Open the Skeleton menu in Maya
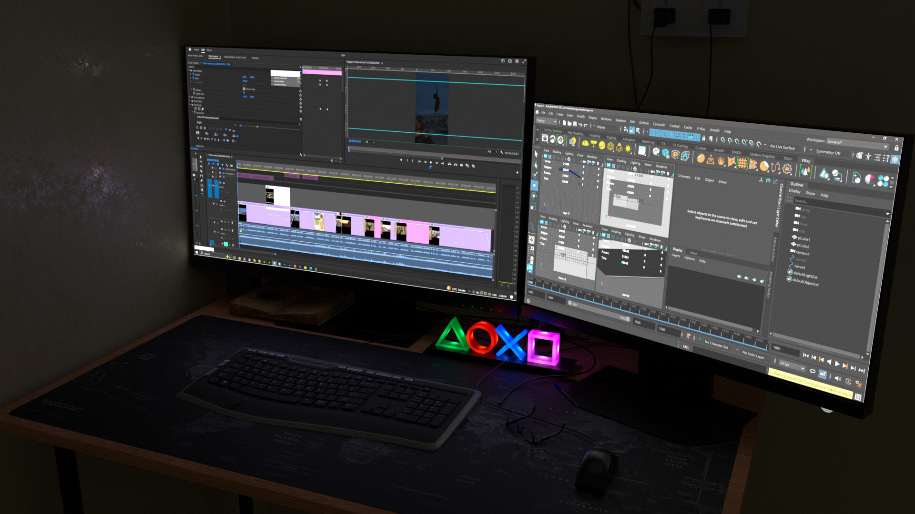This screenshot has height=514, width=915. tap(620, 120)
